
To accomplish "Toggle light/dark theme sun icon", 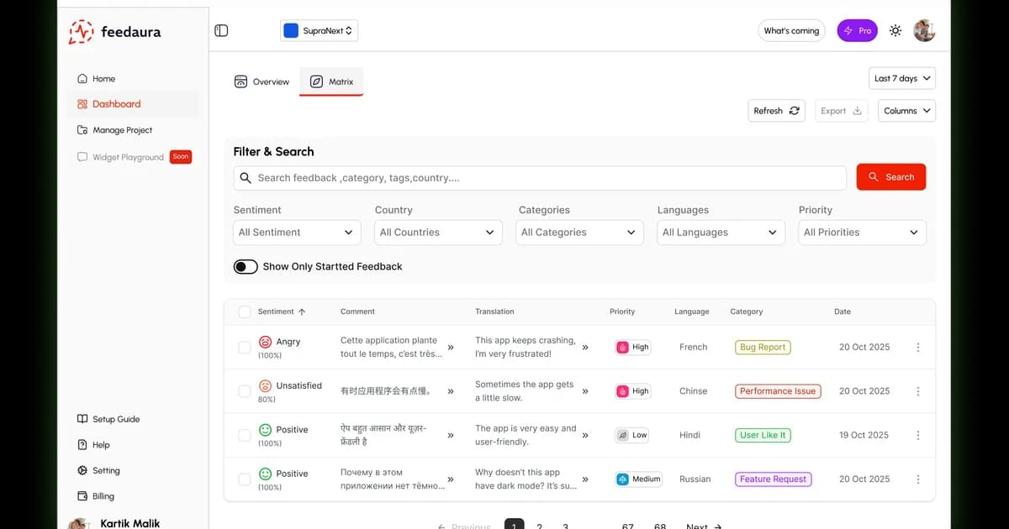I will (895, 31).
